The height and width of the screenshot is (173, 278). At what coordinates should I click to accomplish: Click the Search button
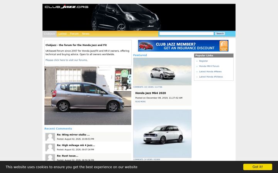220,33
